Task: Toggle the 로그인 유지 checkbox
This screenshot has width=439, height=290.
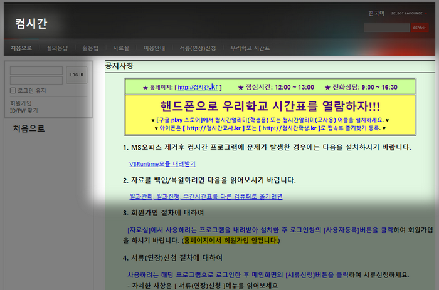Action: [14, 91]
